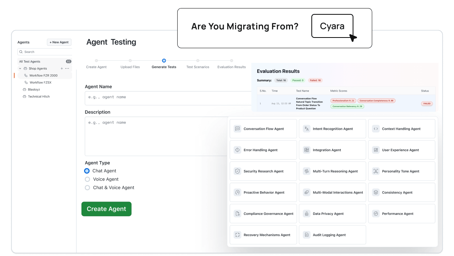Click the Metric Scores column header
454x256 pixels.
(339, 91)
